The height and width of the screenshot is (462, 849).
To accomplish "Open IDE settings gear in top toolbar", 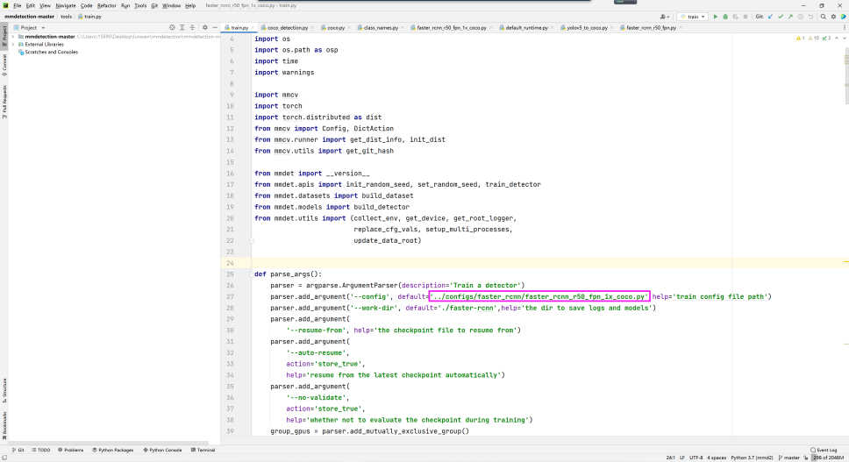I will [x=833, y=17].
